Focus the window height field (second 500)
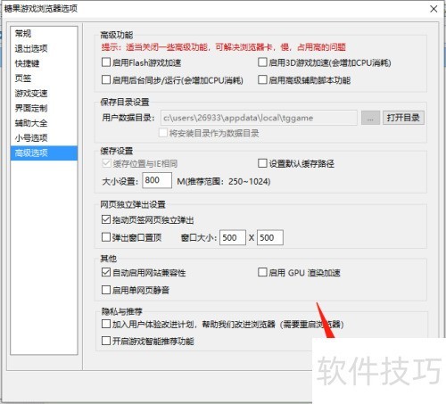The image size is (446, 404). coord(270,237)
